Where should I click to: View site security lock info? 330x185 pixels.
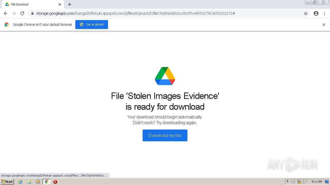pos(32,13)
